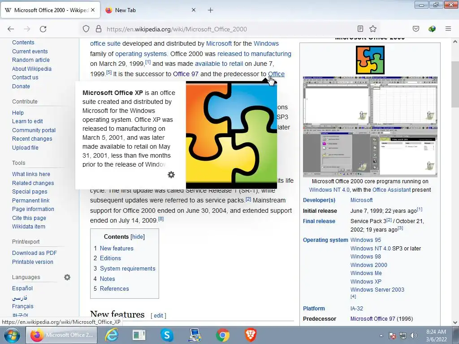Click the Cite this page link
The height and width of the screenshot is (344, 459).
[29, 218]
